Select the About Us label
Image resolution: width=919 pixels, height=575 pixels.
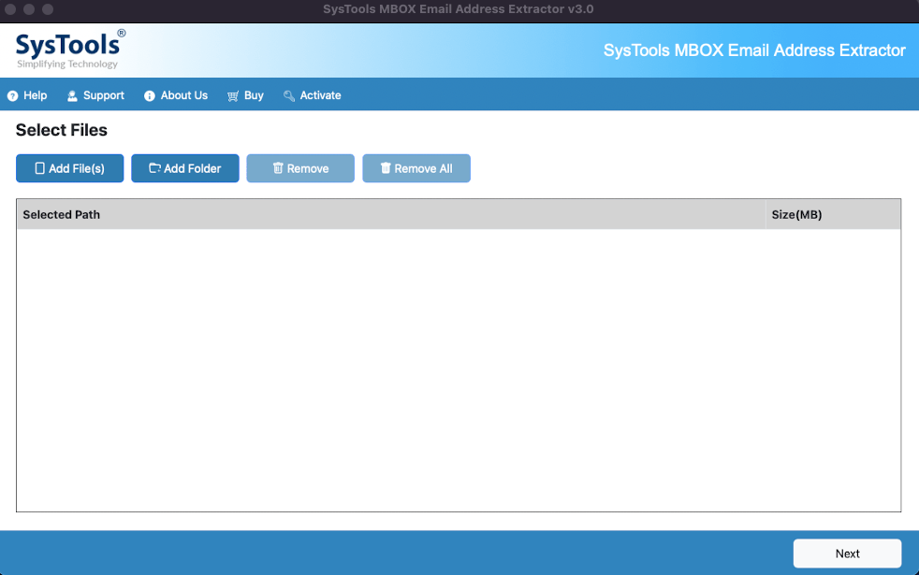pyautogui.click(x=184, y=95)
